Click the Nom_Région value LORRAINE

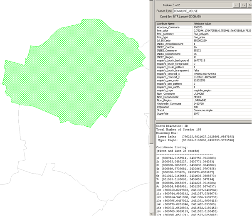point(201,100)
